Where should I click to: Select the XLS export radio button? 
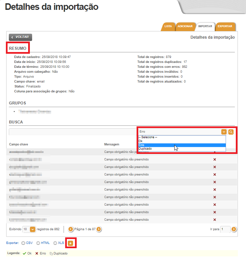point(55,243)
